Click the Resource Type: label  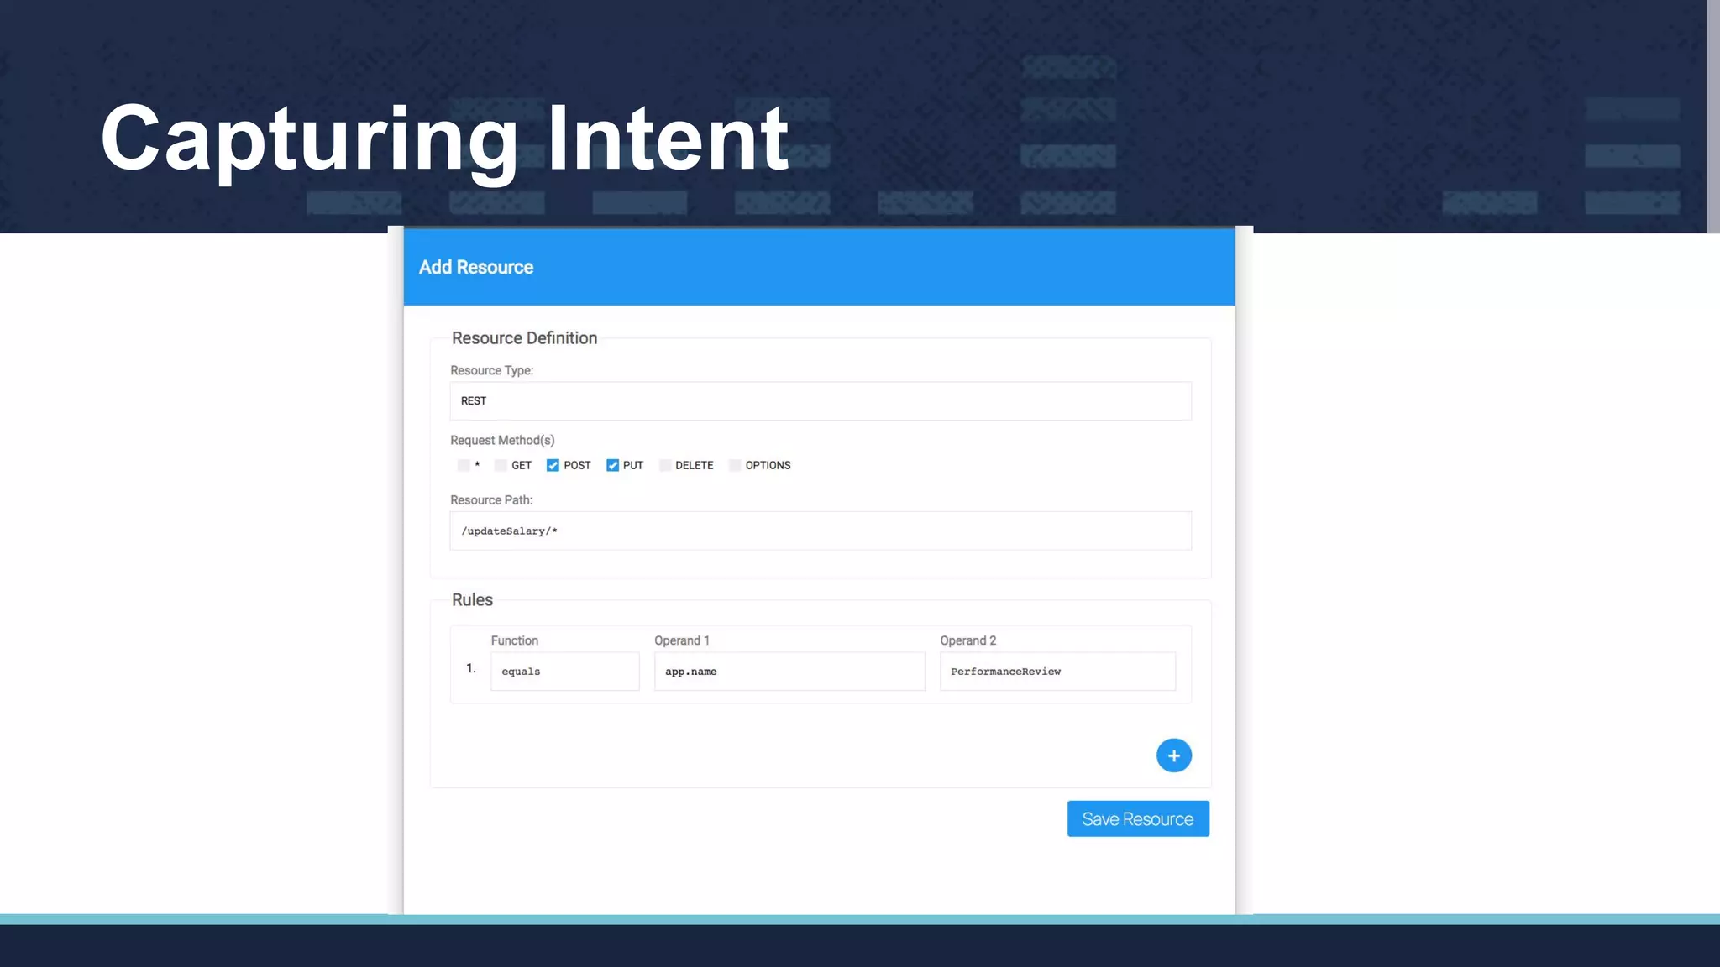coord(491,370)
